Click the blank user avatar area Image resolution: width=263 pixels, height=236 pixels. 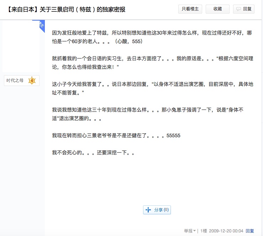click(21, 46)
